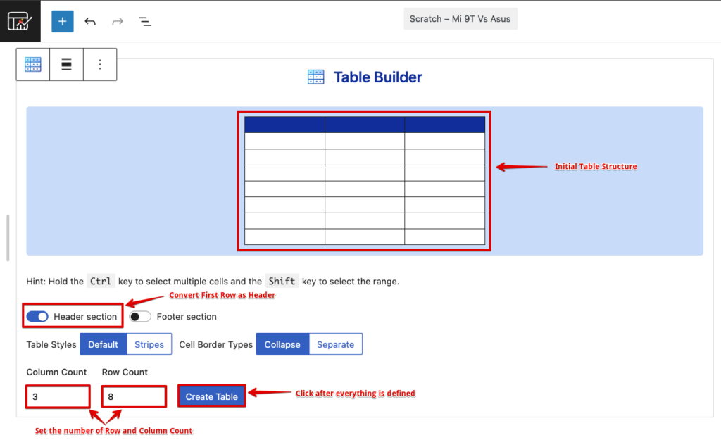This screenshot has width=721, height=440.
Task: Open the block inserter plus button
Action: [x=63, y=21]
